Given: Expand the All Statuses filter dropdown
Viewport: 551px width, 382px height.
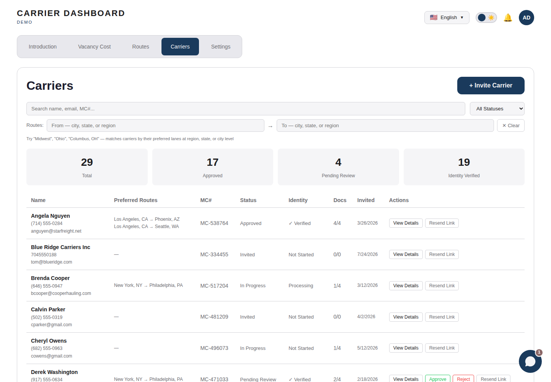Looking at the screenshot, I should [x=497, y=109].
